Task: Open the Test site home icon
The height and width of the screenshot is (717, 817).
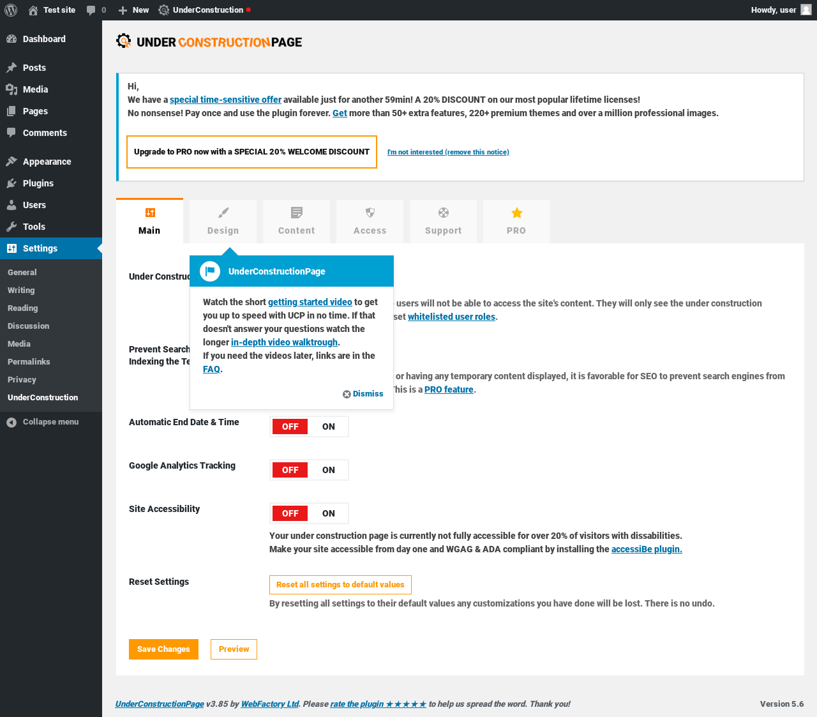Action: pyautogui.click(x=33, y=10)
